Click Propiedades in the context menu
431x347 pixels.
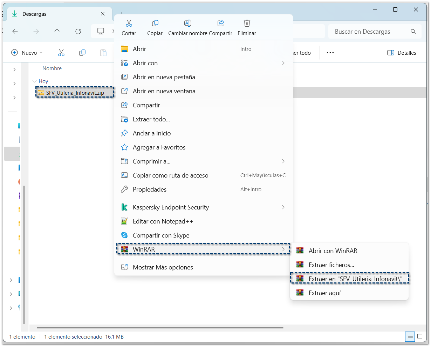point(150,189)
